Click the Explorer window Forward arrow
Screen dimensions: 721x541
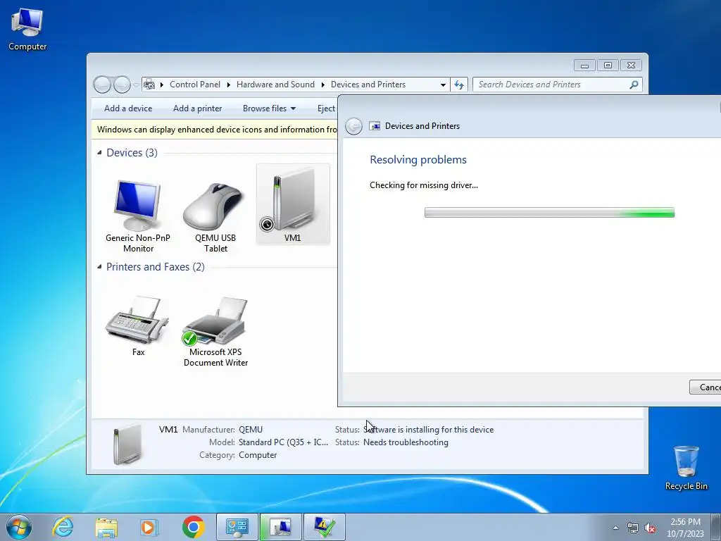[x=122, y=85]
